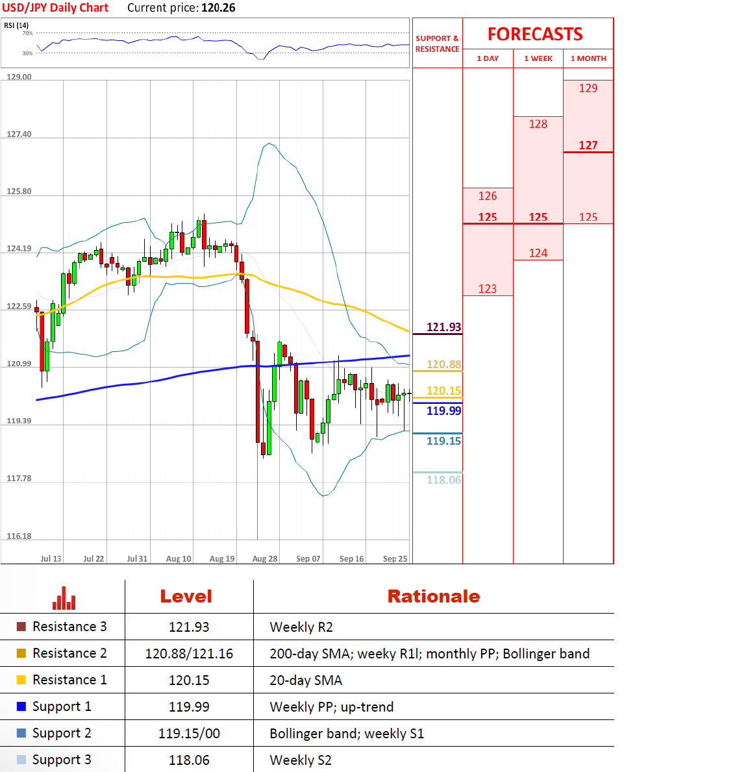This screenshot has width=748, height=772.
Task: Click the bold 125 in 1 day column
Action: [488, 217]
